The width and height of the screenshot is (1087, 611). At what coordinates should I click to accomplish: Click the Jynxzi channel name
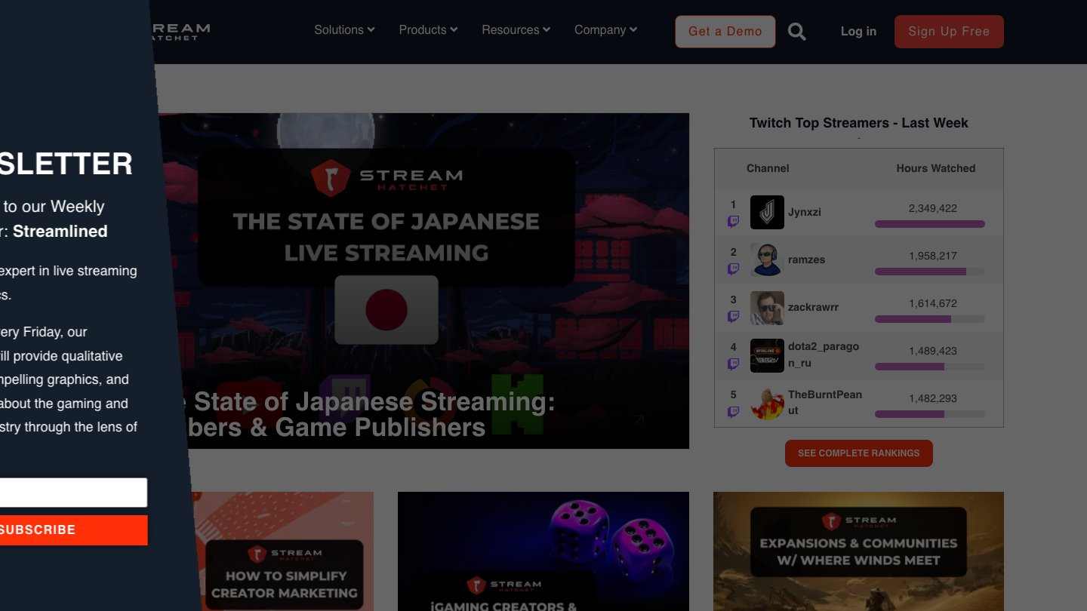pos(805,212)
